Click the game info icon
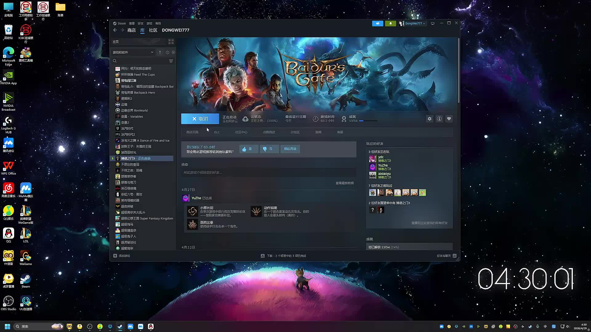The width and height of the screenshot is (591, 332). coord(439,119)
